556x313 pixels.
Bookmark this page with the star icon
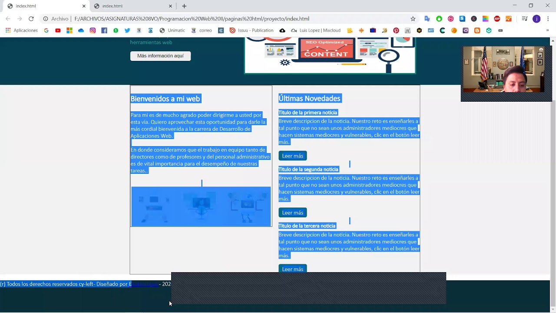[x=413, y=19]
